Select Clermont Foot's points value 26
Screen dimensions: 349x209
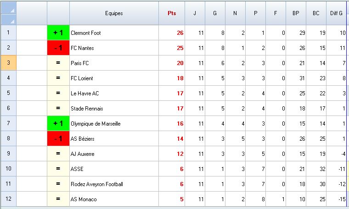(172, 33)
